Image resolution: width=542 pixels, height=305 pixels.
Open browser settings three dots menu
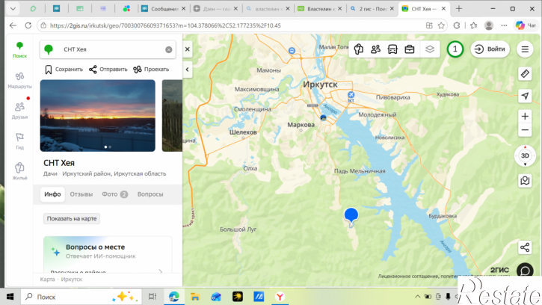click(x=505, y=25)
